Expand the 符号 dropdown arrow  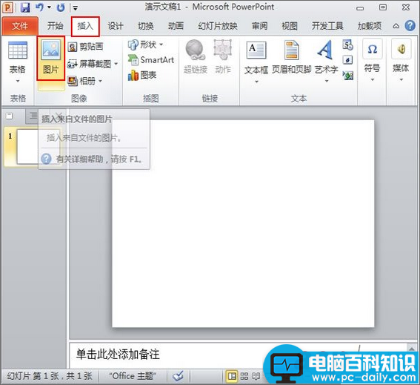click(x=373, y=79)
